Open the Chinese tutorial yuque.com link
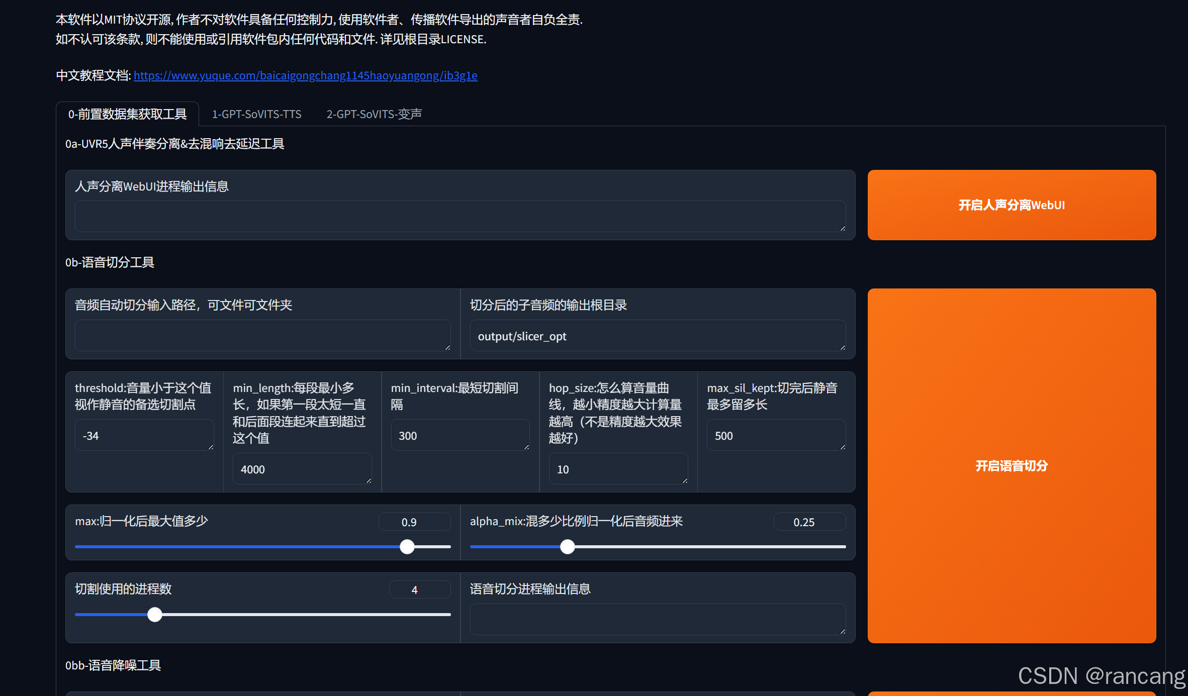The image size is (1188, 696). click(305, 75)
